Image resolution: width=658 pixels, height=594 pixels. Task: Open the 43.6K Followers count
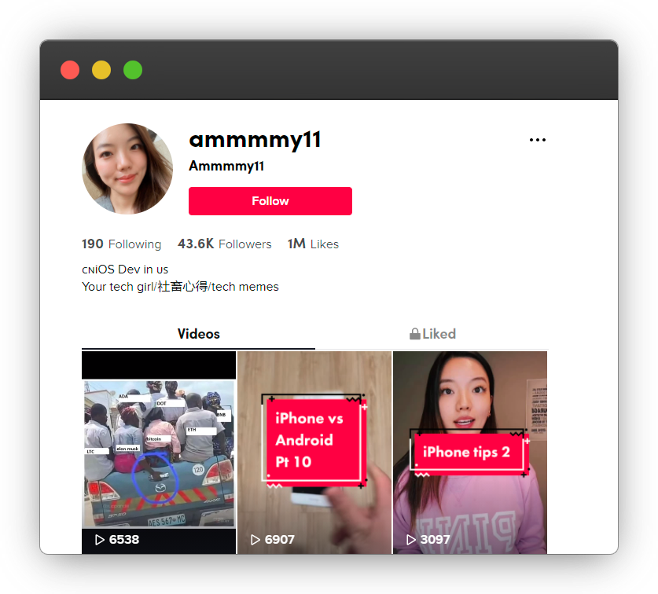pos(225,244)
